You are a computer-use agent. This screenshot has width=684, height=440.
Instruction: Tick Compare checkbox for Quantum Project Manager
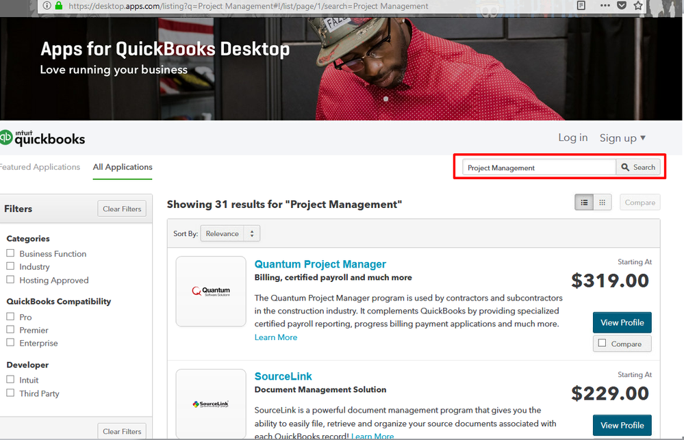tap(602, 344)
